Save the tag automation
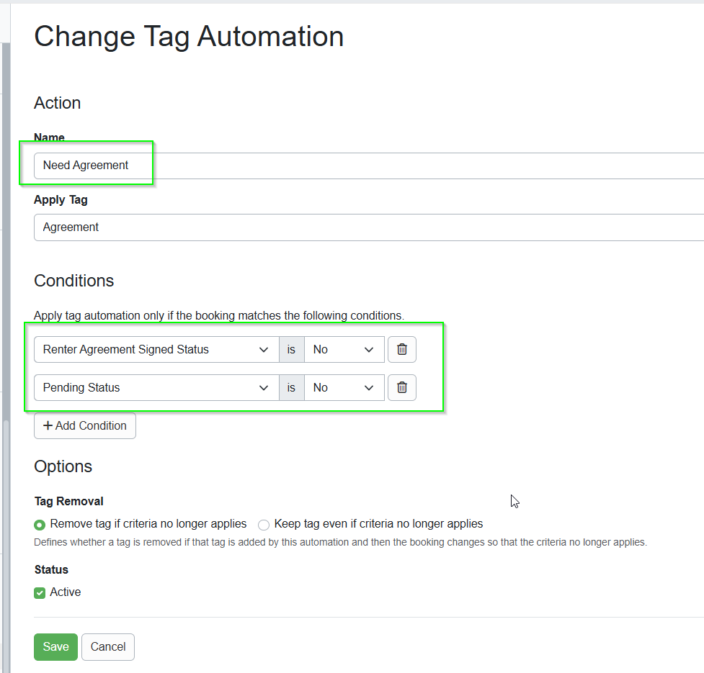Screen dimensions: 704x673 coord(55,647)
